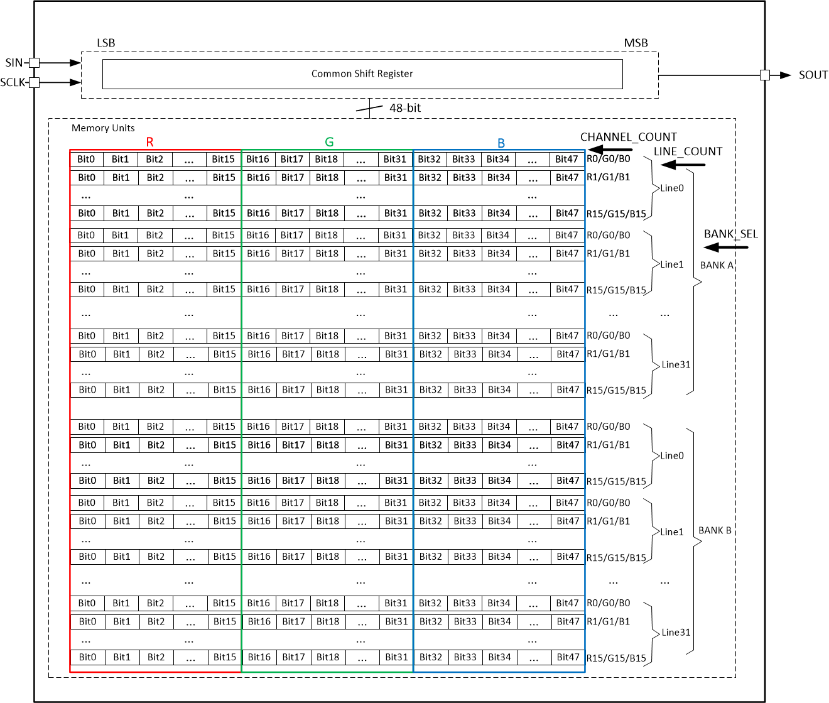Screen dimensions: 829x703
Task: Select the BANK_SEL label
Action: [x=731, y=234]
